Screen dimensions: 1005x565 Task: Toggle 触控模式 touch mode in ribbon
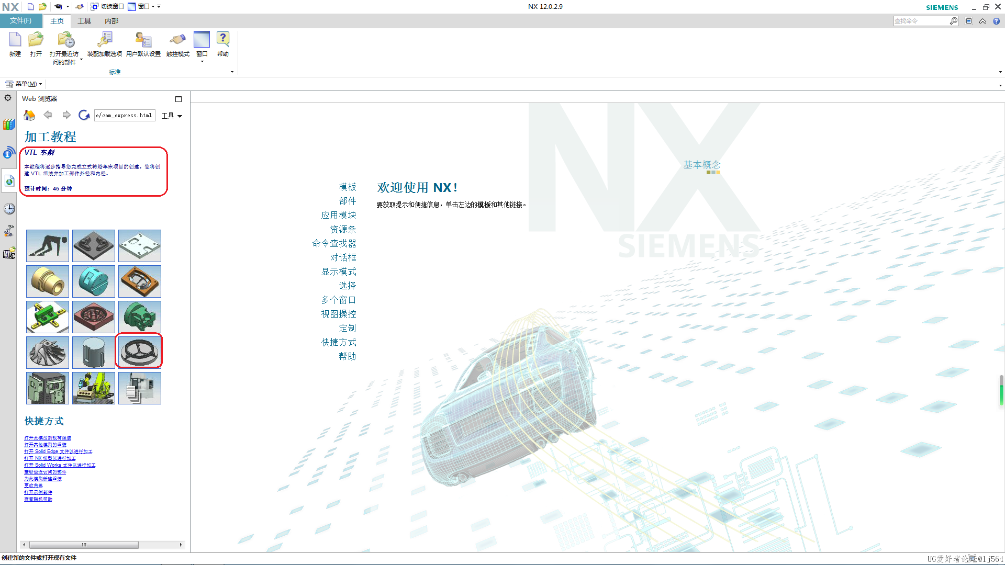178,44
